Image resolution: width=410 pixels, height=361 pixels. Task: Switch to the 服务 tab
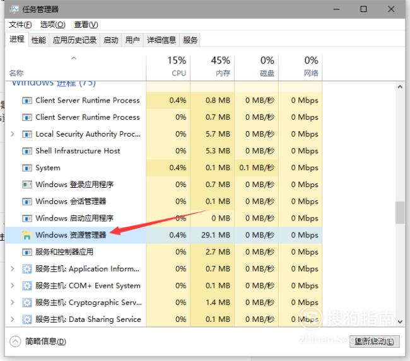tap(190, 40)
